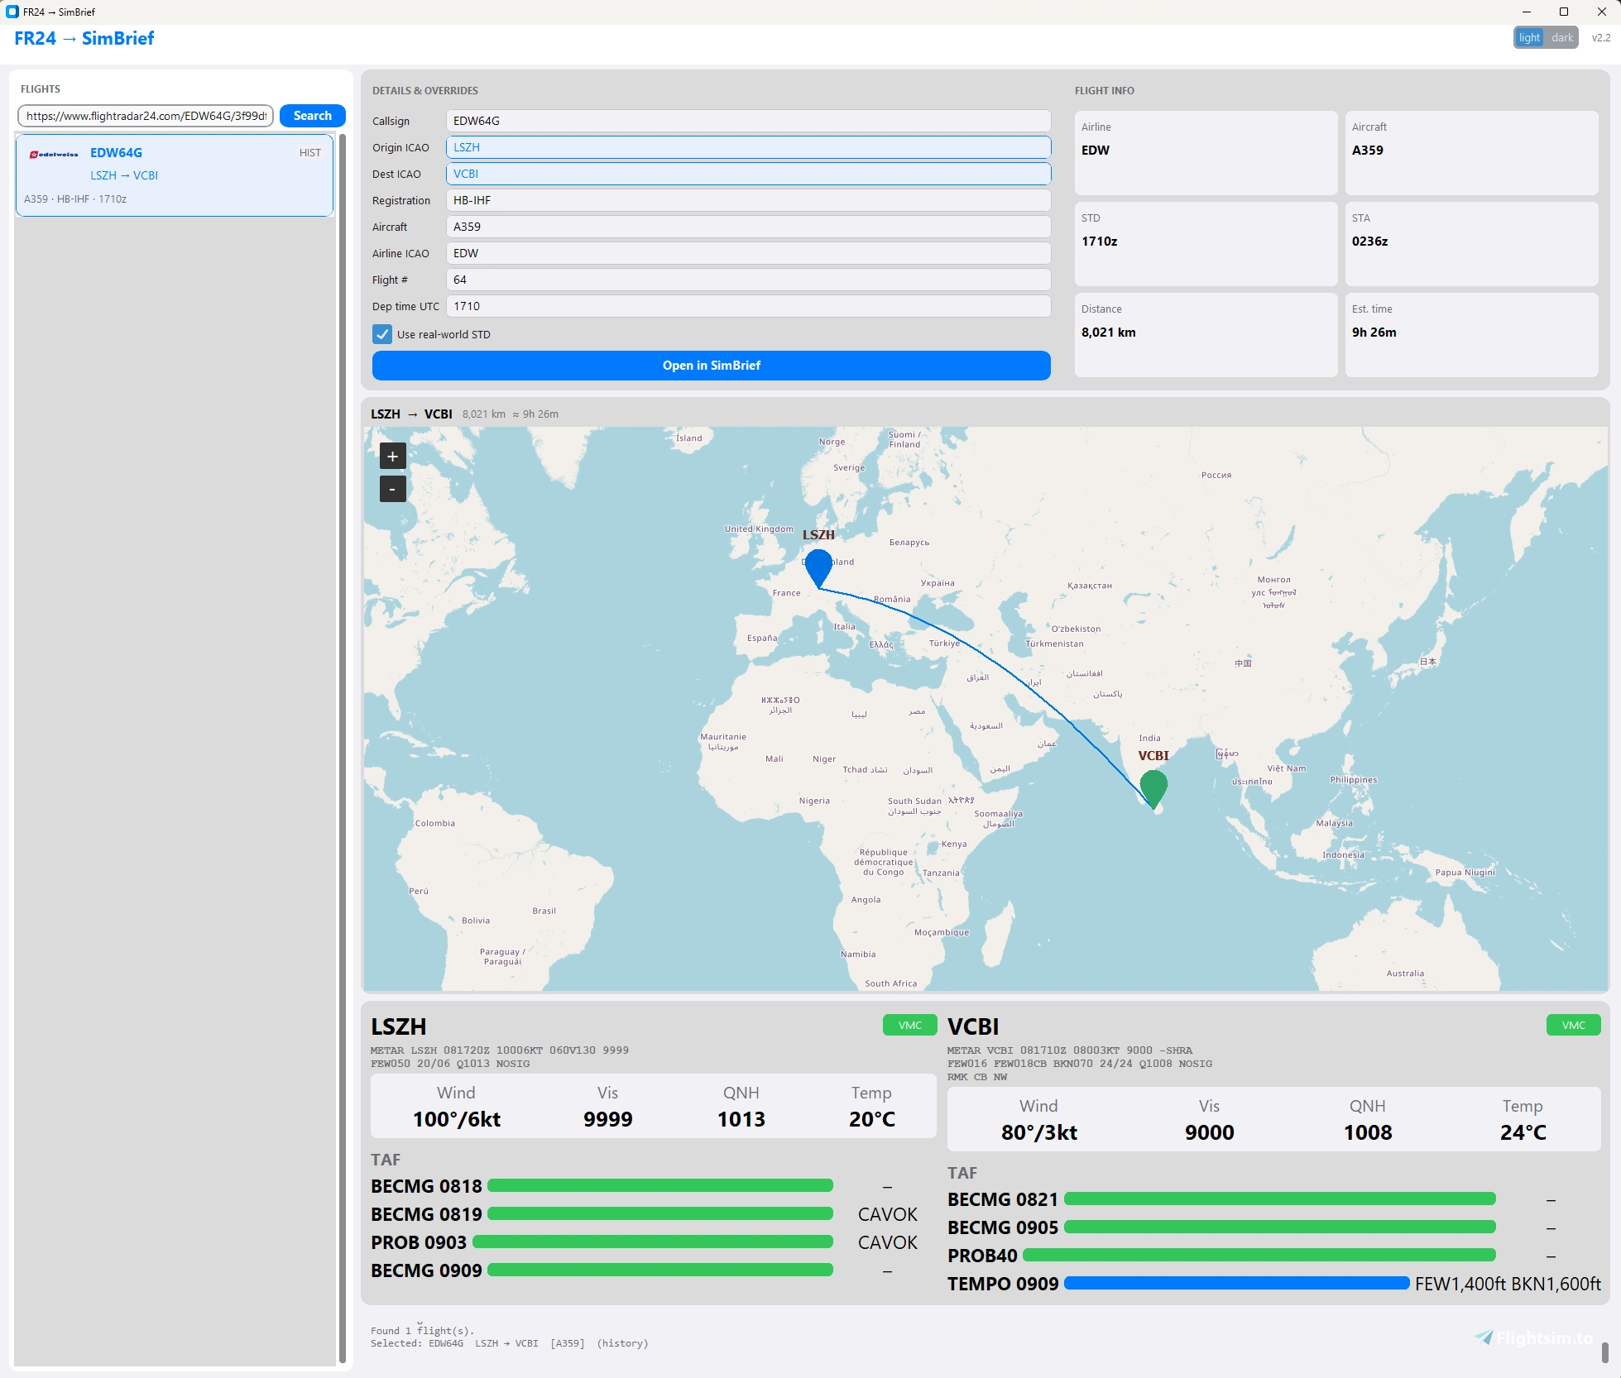The image size is (1621, 1378).
Task: Click the Dep time UTC field
Action: pyautogui.click(x=748, y=306)
